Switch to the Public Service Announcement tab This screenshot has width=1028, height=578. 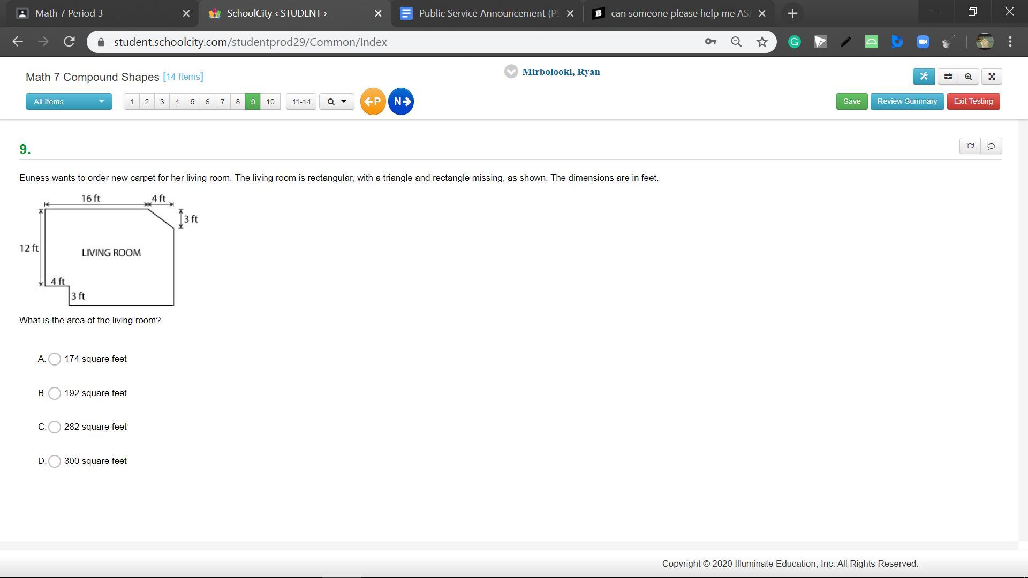click(x=482, y=13)
